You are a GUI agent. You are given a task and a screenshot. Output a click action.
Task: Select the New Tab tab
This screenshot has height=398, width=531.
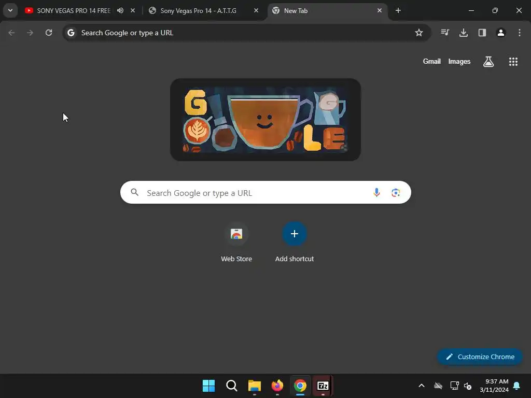325,10
